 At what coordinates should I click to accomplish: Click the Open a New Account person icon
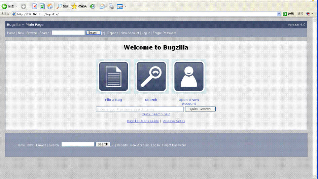189,77
